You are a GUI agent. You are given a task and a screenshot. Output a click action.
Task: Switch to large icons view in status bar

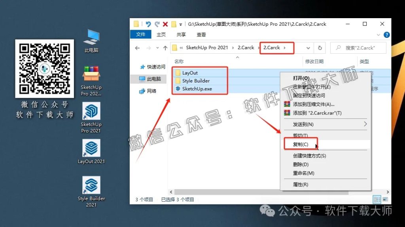[x=385, y=199]
